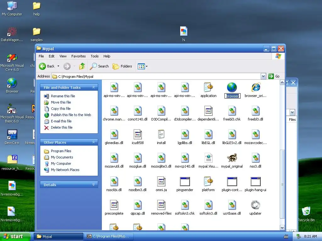Select the lgpllibs.dll file
Image resolution: width=322 pixels, height=241 pixels.
[185, 134]
